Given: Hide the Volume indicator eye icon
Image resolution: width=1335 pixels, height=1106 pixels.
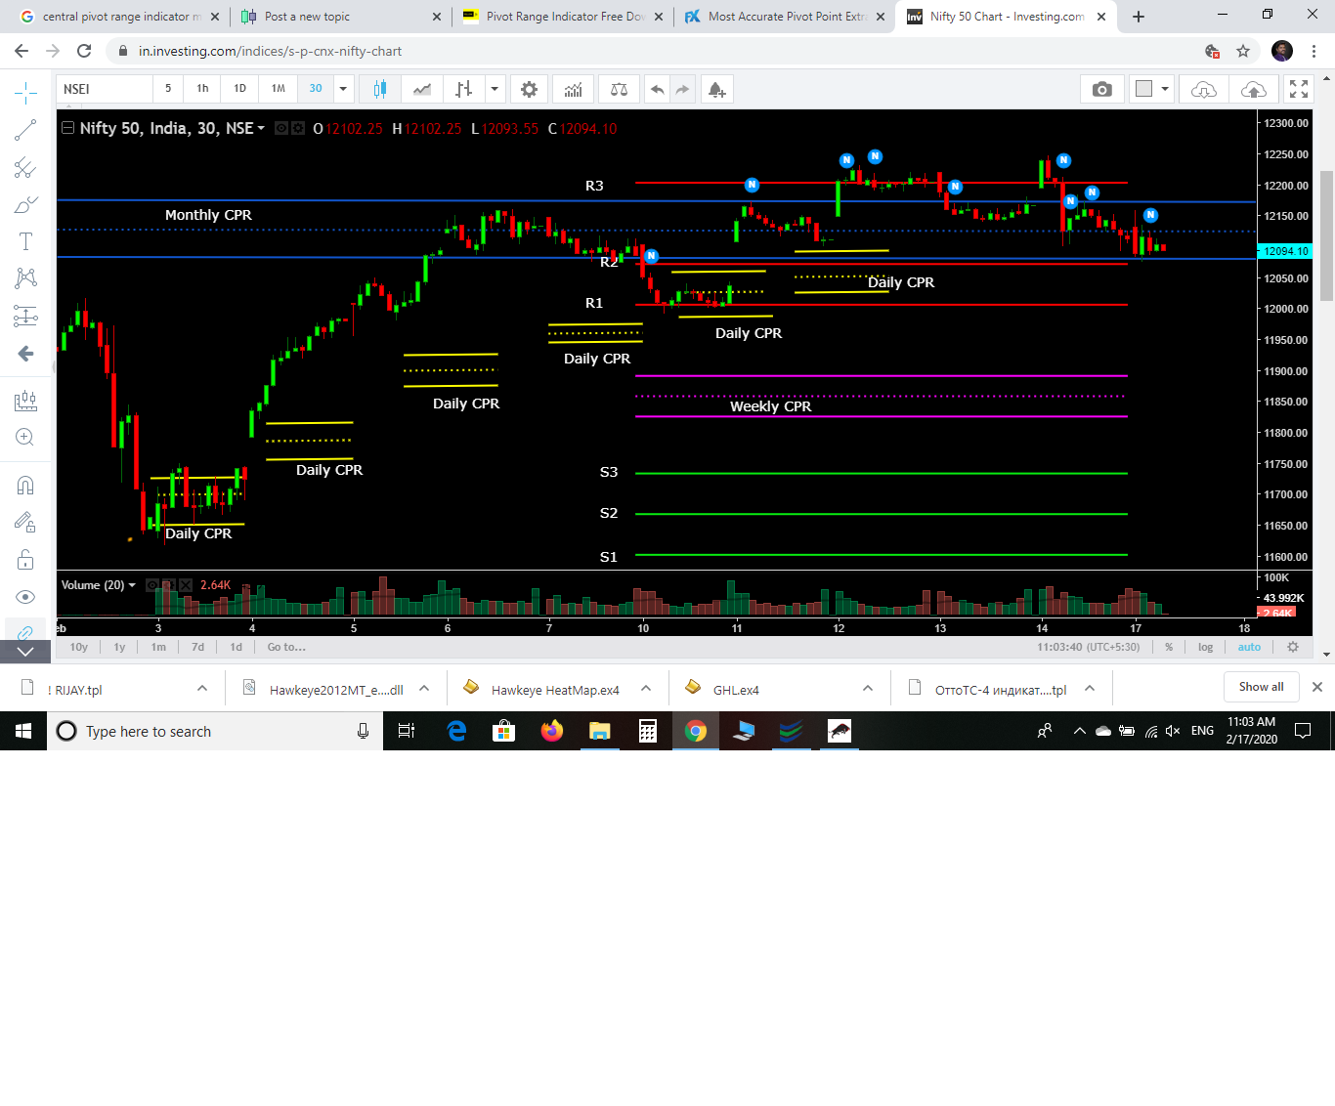Looking at the screenshot, I should coord(152,585).
